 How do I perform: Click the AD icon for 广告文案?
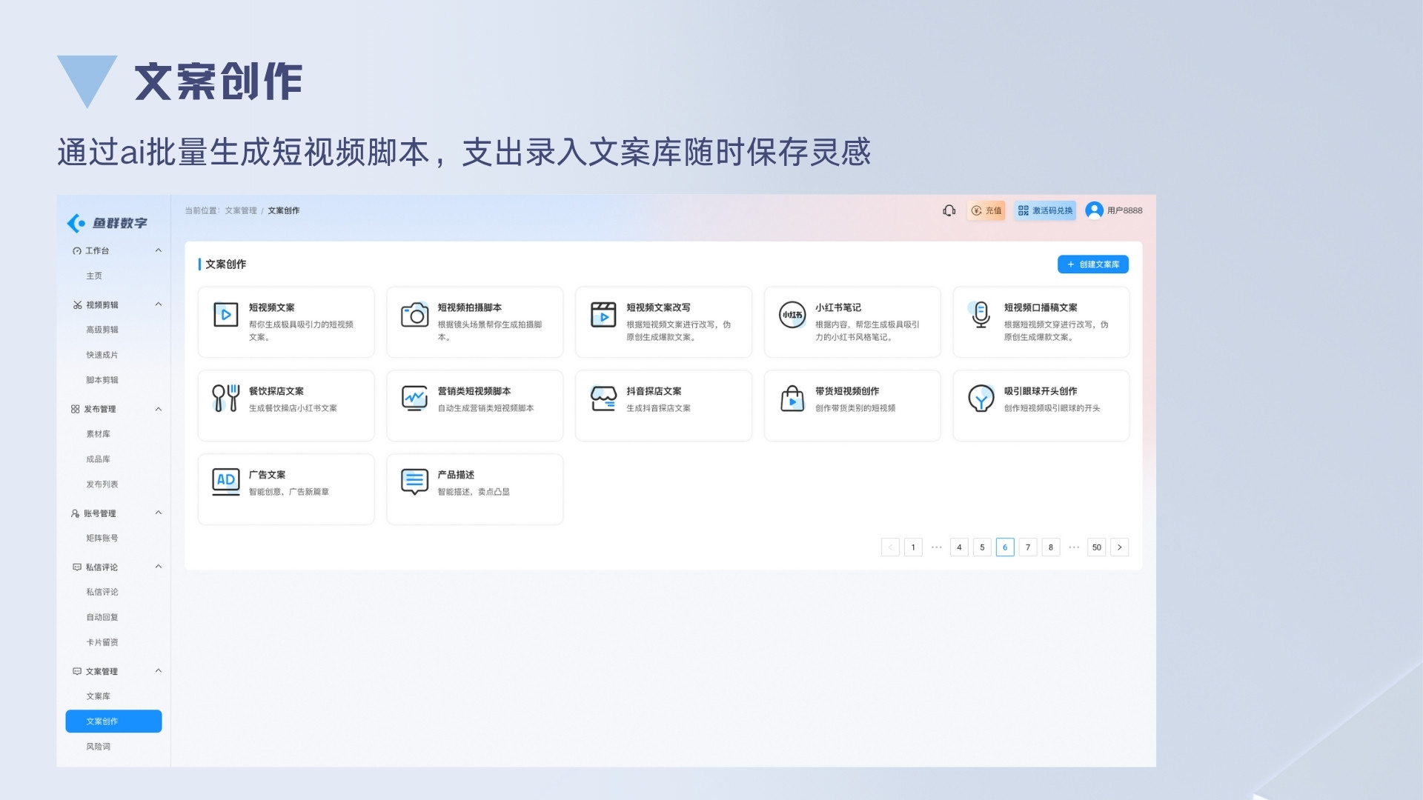click(x=225, y=481)
